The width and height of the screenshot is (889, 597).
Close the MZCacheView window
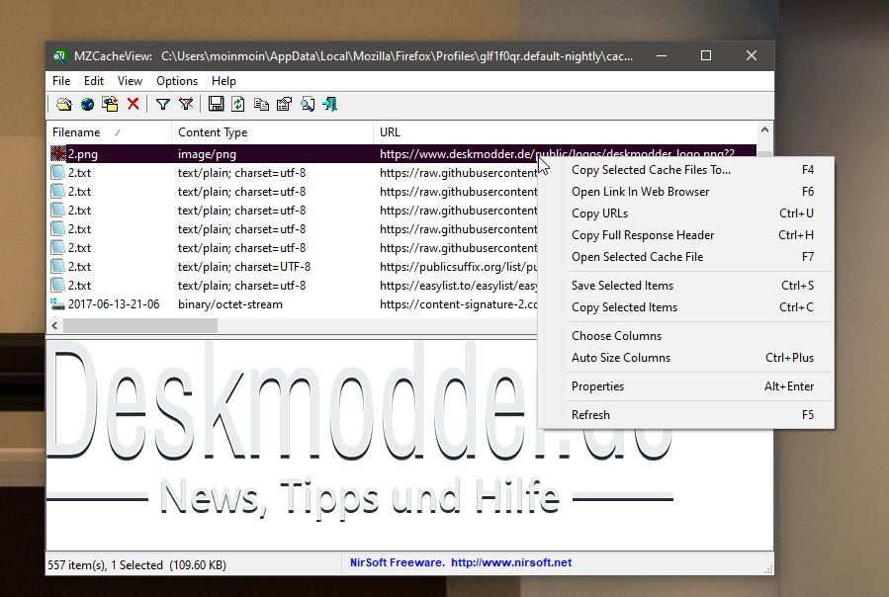pyautogui.click(x=752, y=55)
